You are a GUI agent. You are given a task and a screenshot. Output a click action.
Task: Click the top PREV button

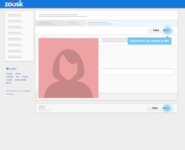(x=155, y=30)
